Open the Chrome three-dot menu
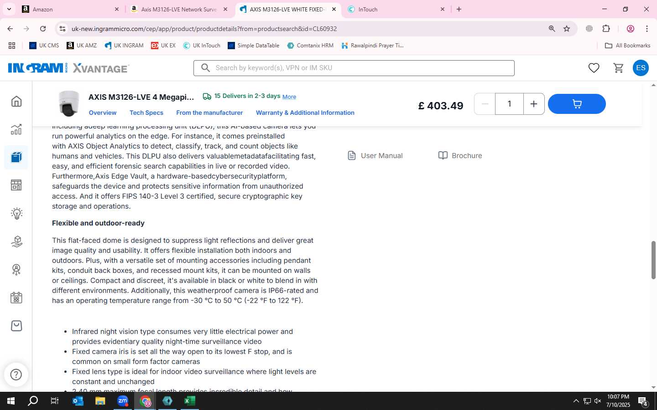This screenshot has height=410, width=657. pos(647,29)
